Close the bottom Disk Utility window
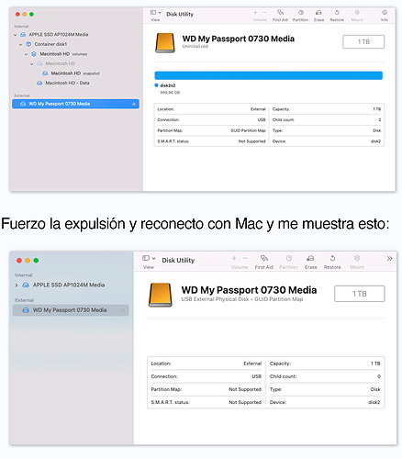This screenshot has width=402, height=459. click(x=19, y=261)
